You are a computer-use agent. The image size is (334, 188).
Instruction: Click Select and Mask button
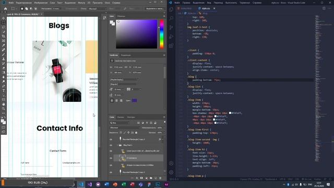(155, 9)
